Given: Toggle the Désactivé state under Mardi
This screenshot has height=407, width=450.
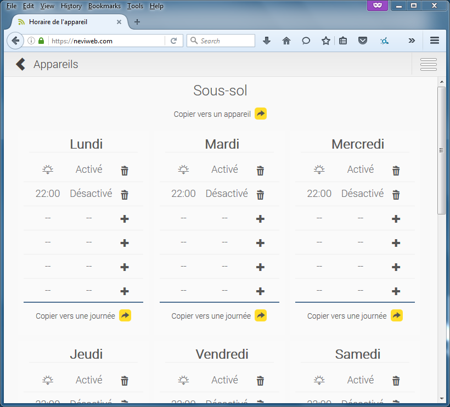Looking at the screenshot, I should coord(227,194).
